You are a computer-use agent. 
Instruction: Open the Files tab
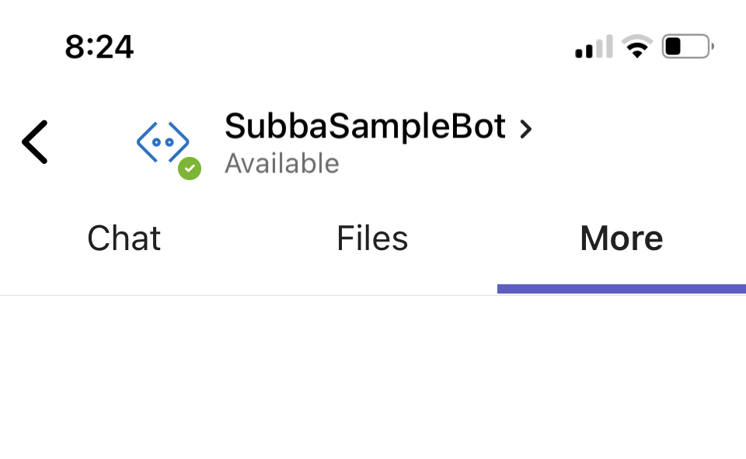point(372,238)
